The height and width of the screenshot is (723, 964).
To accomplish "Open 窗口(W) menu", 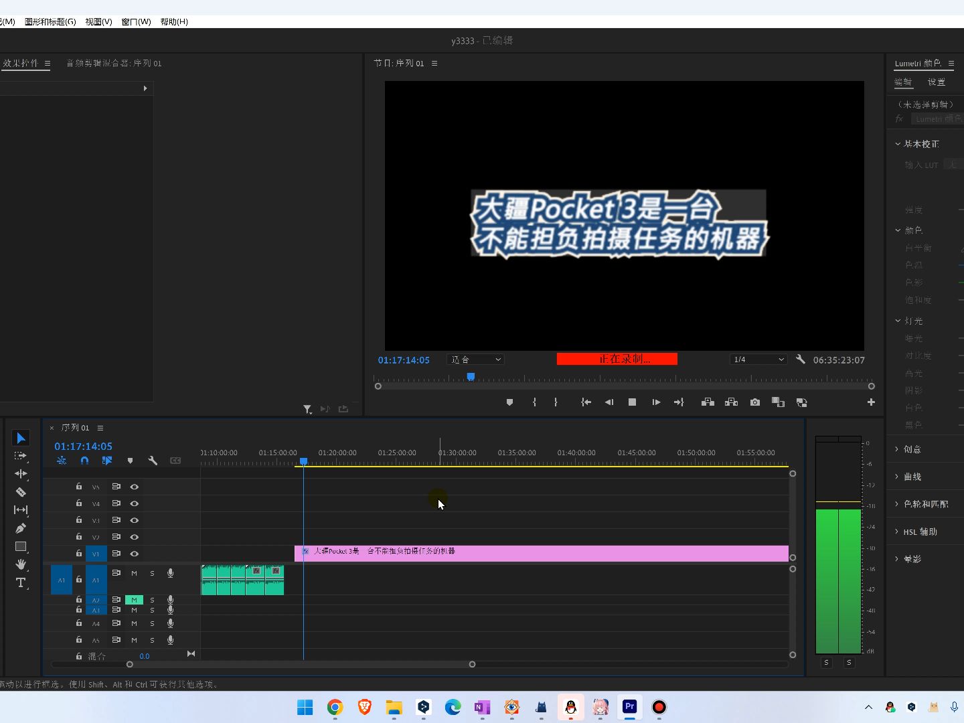I will click(x=136, y=21).
